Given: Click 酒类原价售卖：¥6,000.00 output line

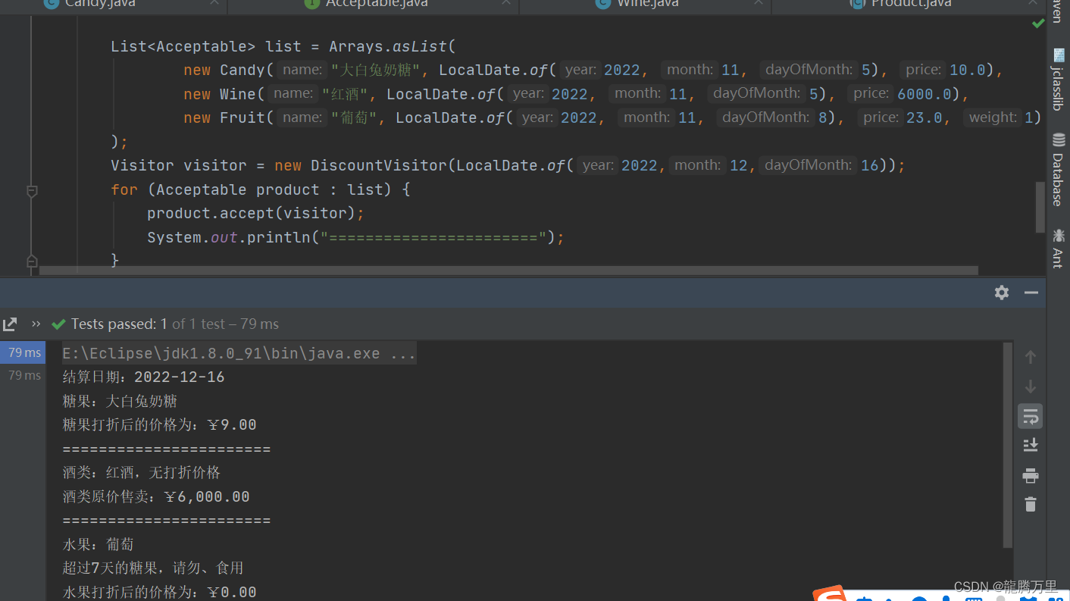Looking at the screenshot, I should coord(156,496).
